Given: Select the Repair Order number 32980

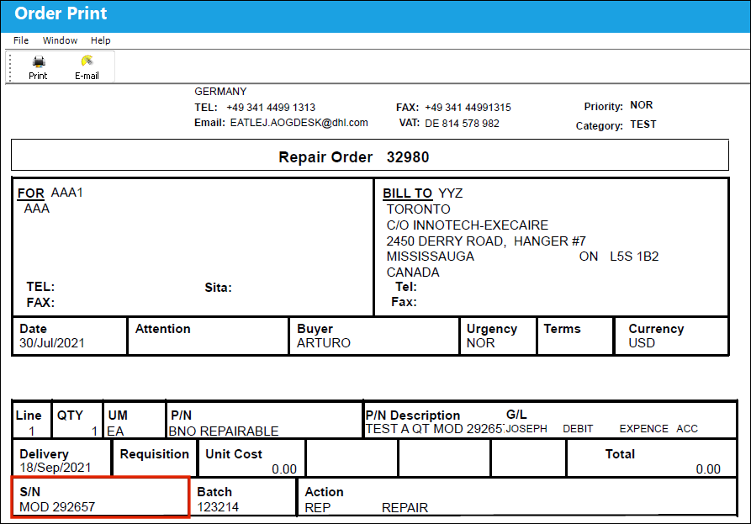Looking at the screenshot, I should (408, 157).
